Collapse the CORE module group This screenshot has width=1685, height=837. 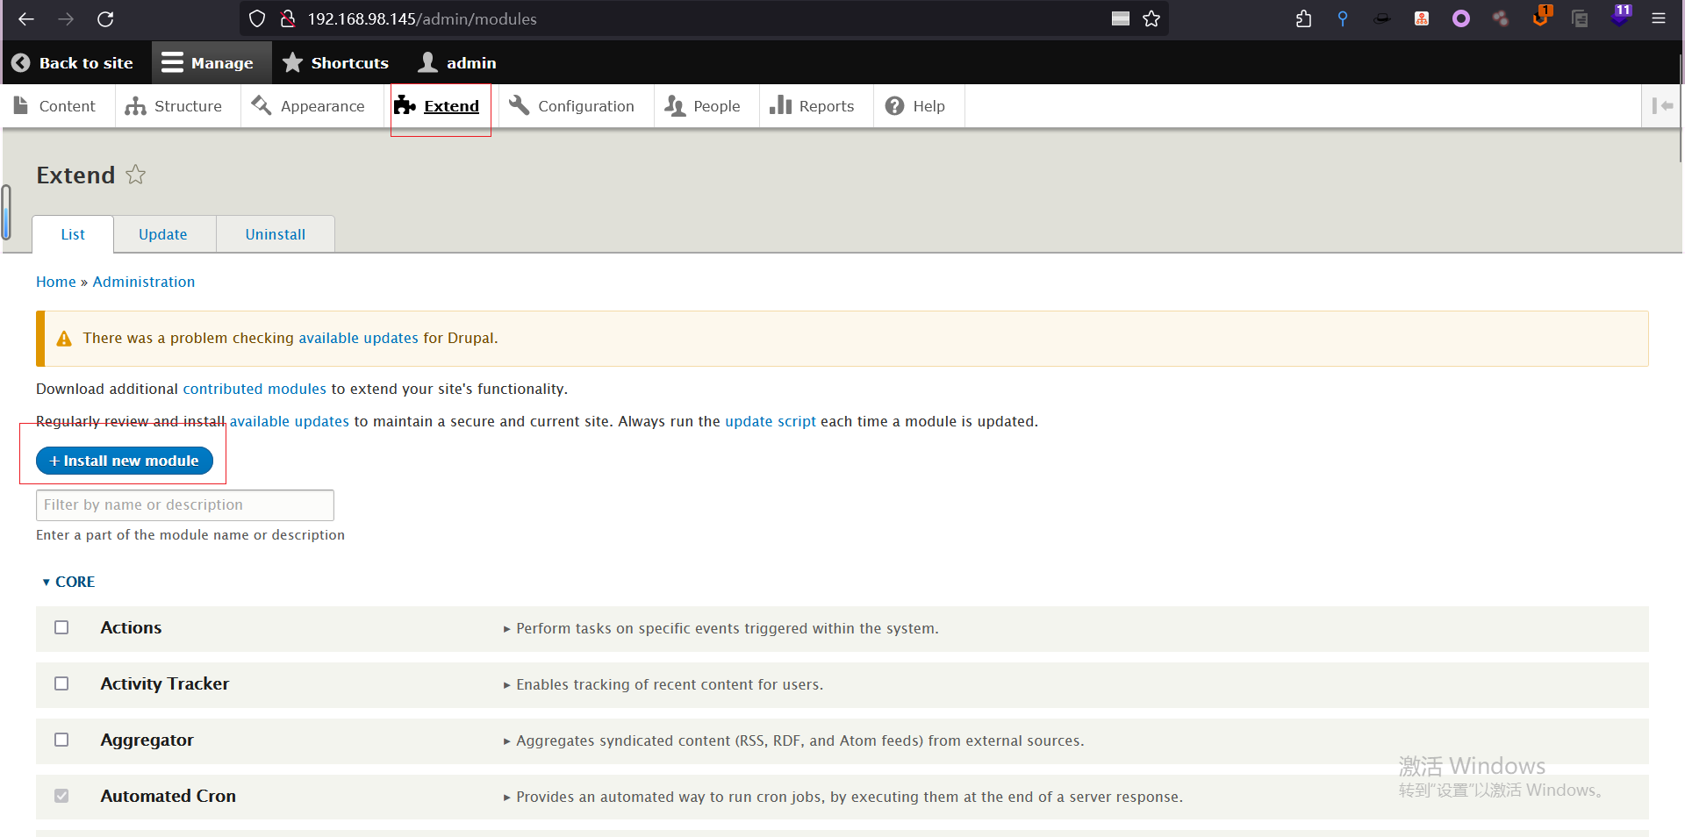68,582
